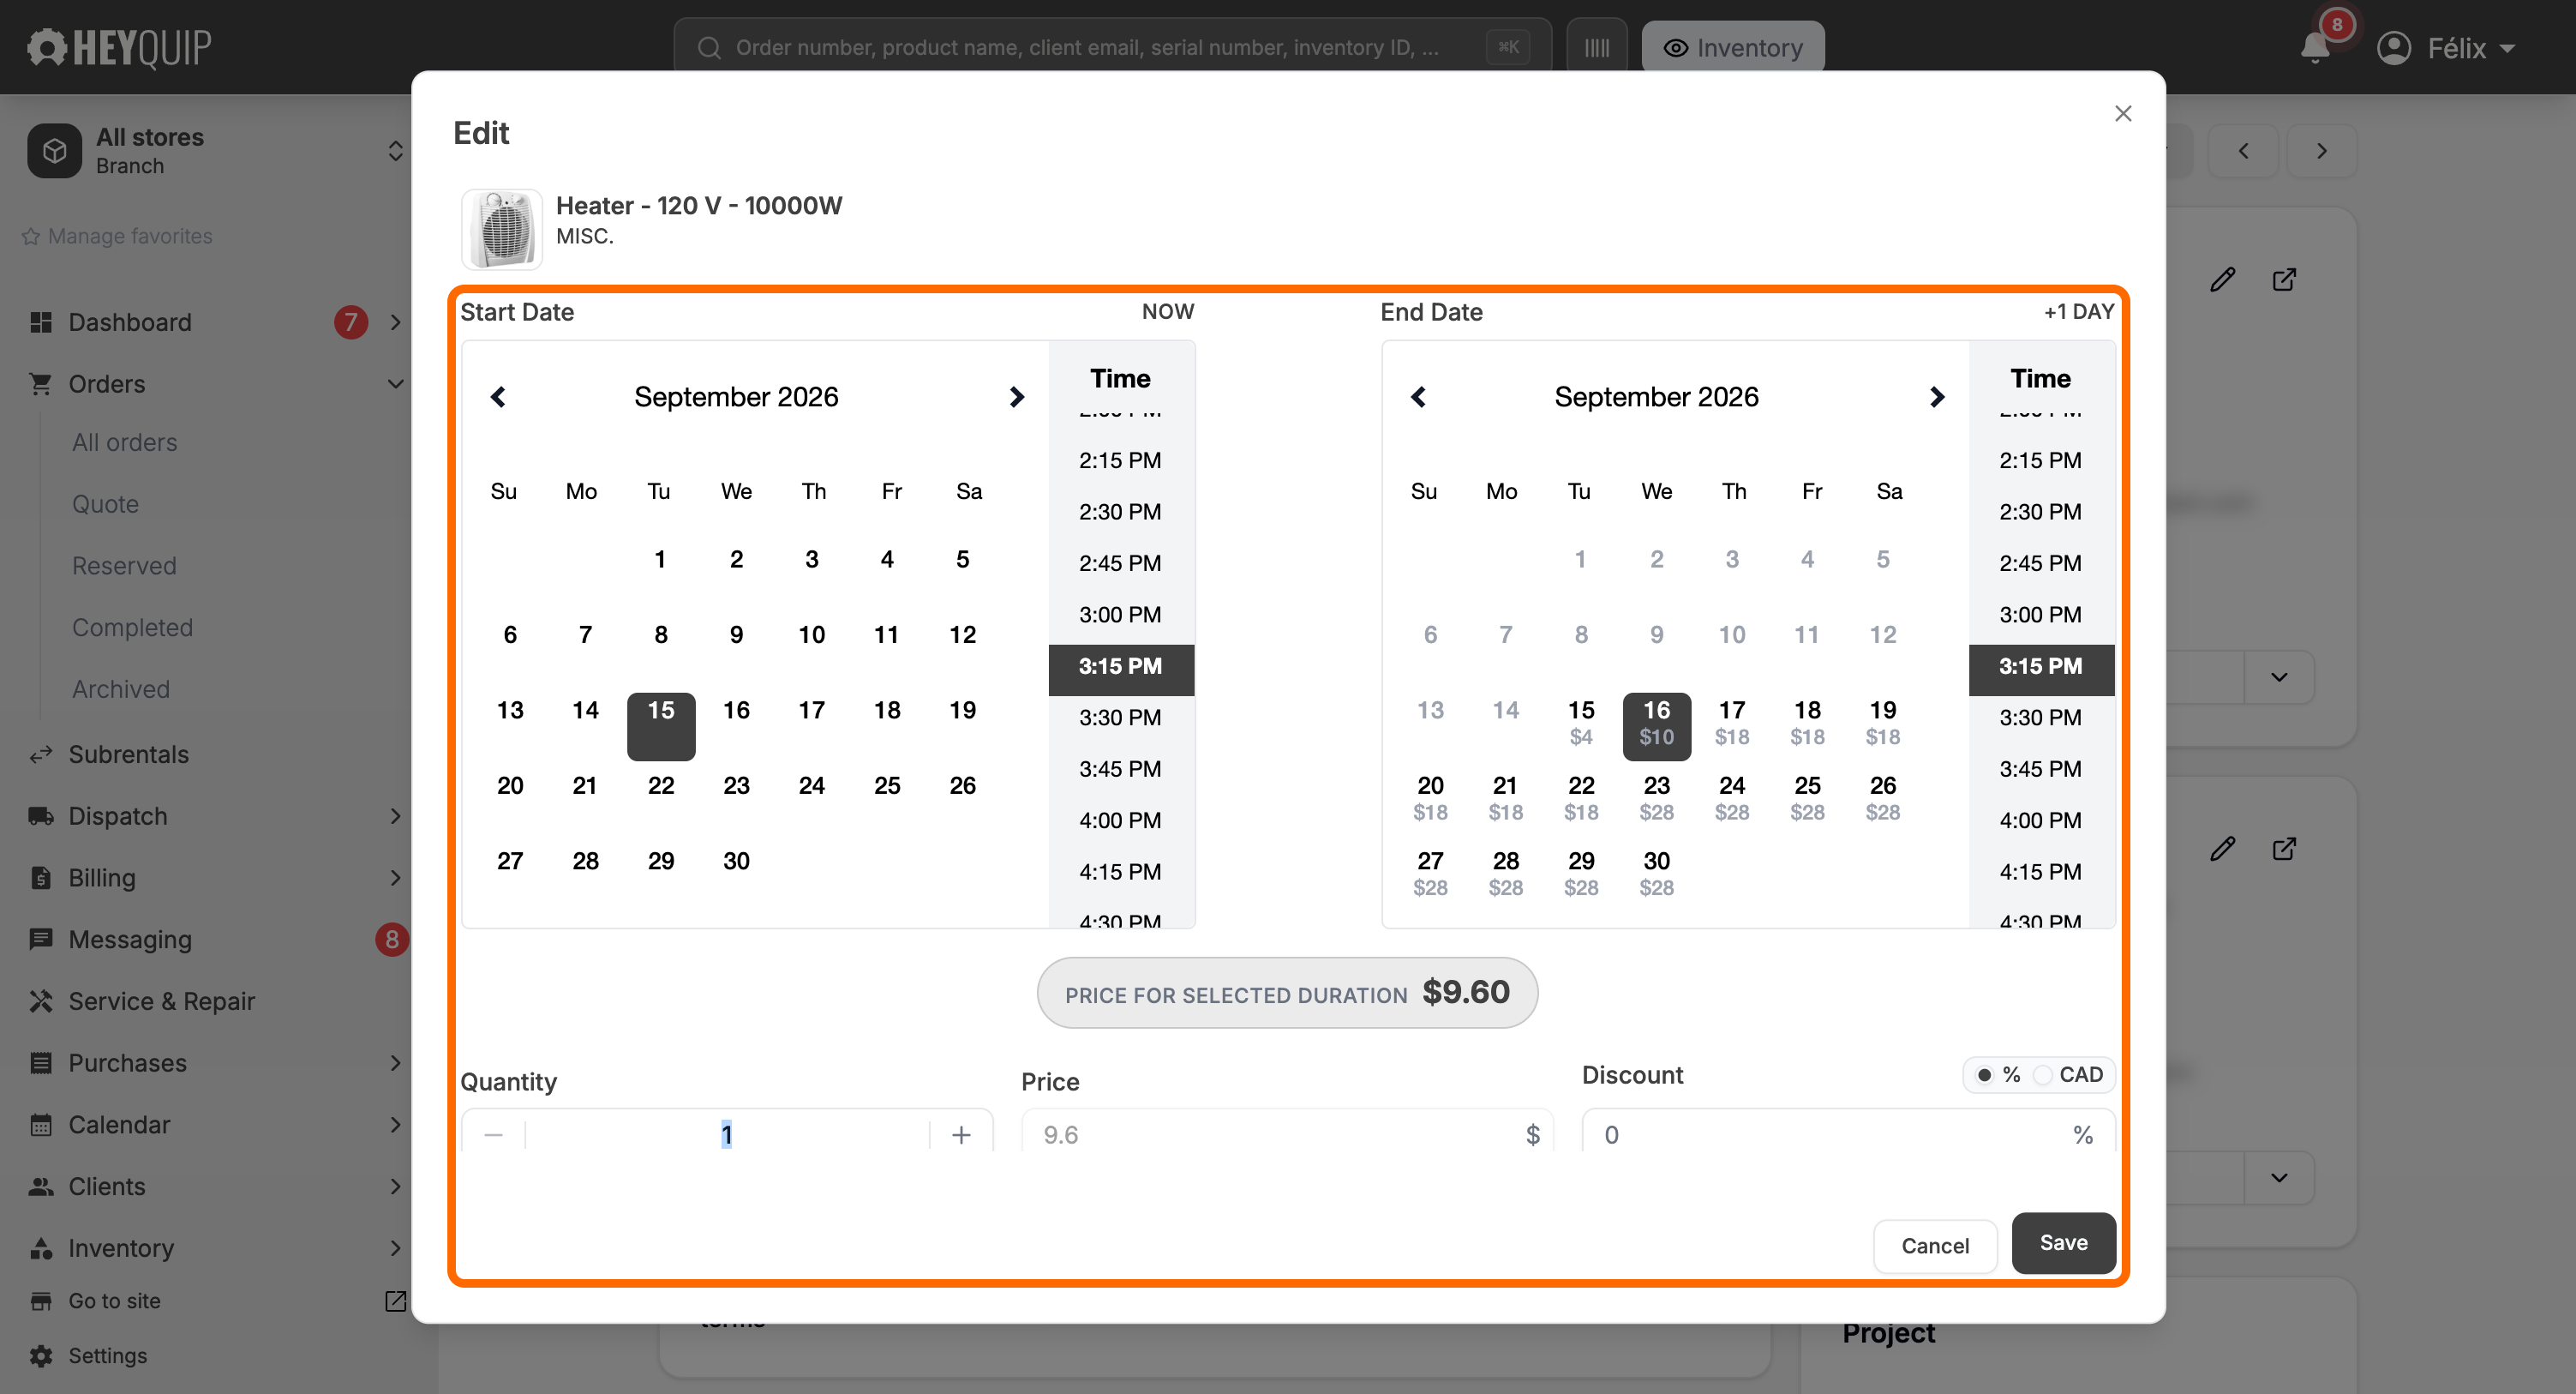This screenshot has width=2576, height=1394.
Task: Select the CAD discount radio
Action: 2043,1075
